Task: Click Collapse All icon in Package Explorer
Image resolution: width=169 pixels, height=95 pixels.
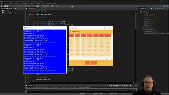Action: [x=16, y=8]
